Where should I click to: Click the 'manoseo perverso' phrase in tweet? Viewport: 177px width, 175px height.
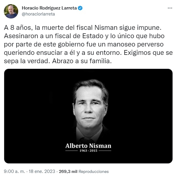(x=135, y=44)
